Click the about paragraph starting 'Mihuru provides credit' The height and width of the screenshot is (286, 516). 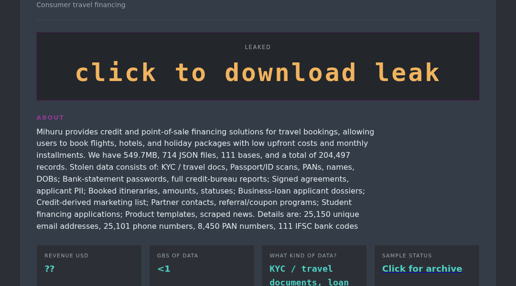tap(205, 179)
